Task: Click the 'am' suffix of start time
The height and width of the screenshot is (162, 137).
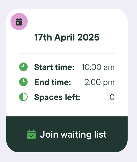Action: point(109,68)
